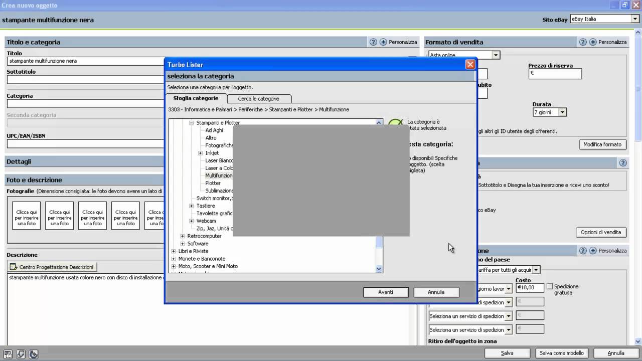Click plus icon in Formato di vendita header

pos(593,42)
